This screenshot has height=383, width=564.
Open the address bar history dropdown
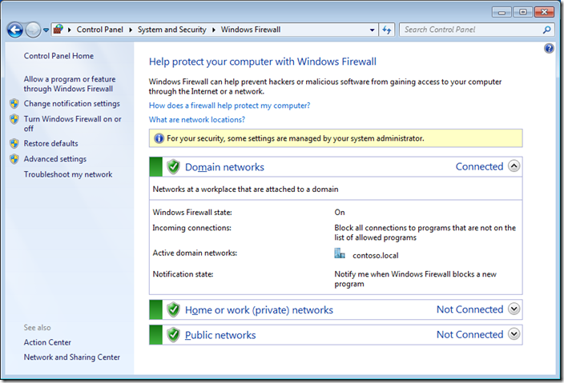point(373,30)
